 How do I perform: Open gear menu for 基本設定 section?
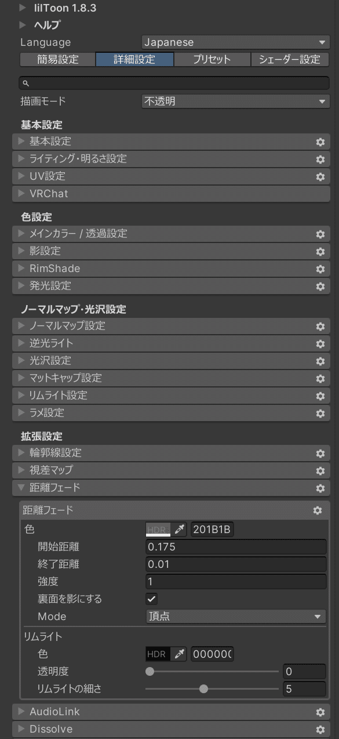(x=320, y=142)
